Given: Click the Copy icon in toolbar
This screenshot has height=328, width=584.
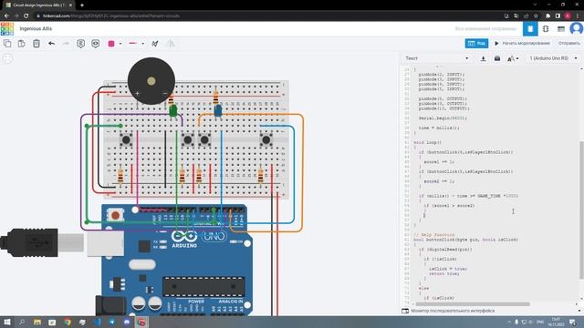Looking at the screenshot, I should 7,44.
